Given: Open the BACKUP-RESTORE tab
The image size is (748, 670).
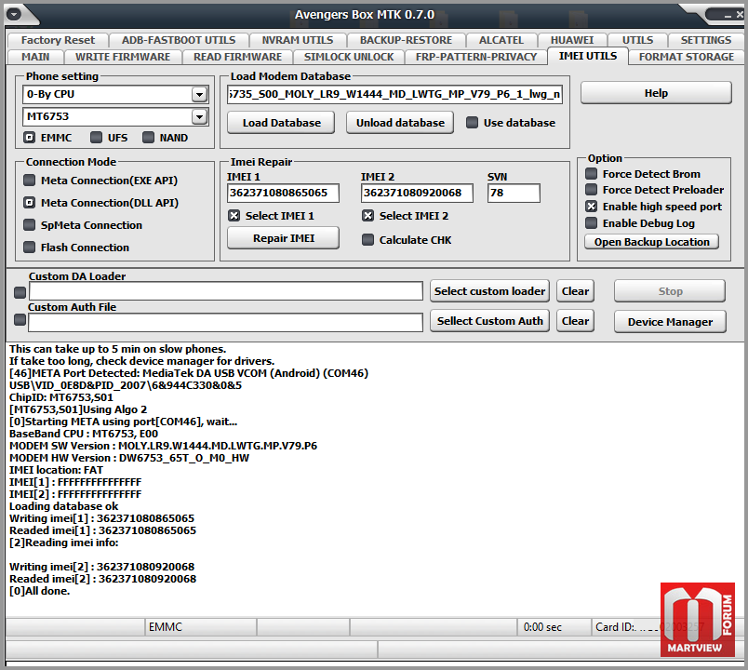Looking at the screenshot, I should tap(406, 40).
